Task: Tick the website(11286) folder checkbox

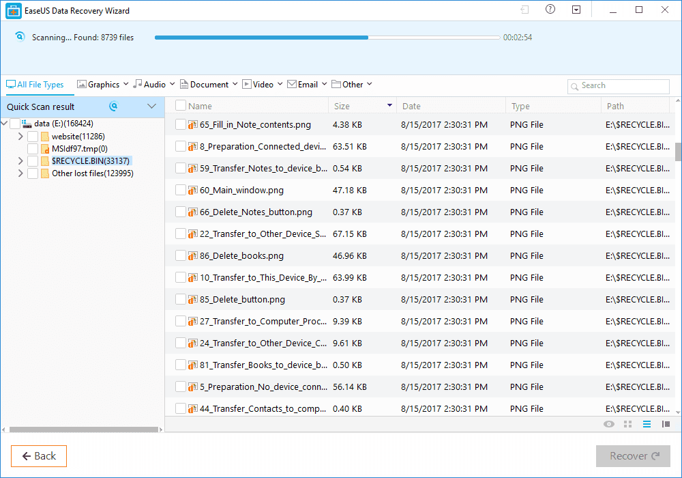Action: [x=31, y=136]
